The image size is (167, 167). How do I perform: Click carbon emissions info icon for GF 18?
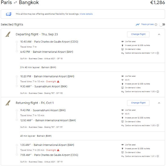pos(158,53)
